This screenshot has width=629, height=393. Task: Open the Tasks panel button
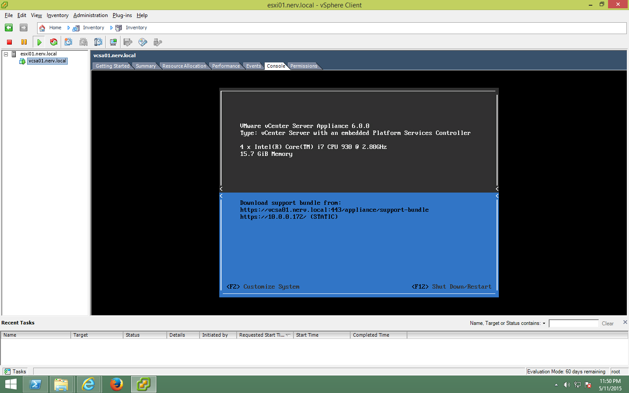(x=16, y=372)
